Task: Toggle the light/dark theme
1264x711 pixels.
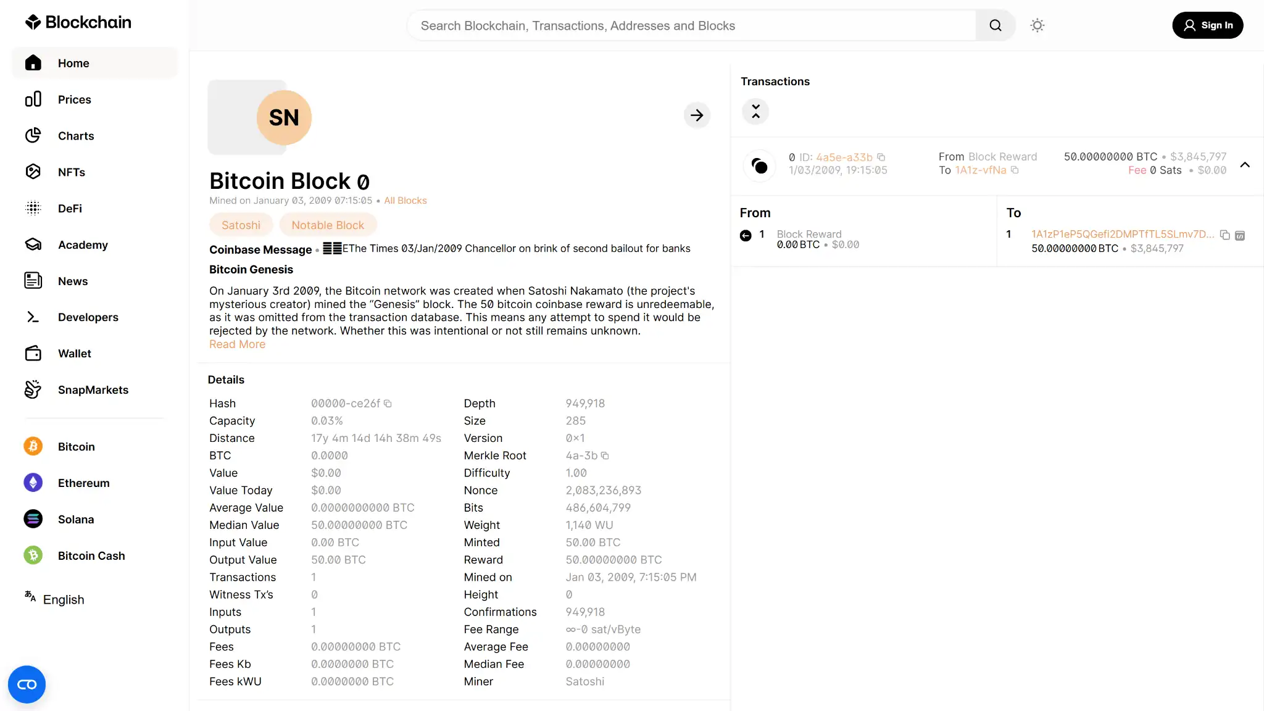Action: click(1037, 25)
